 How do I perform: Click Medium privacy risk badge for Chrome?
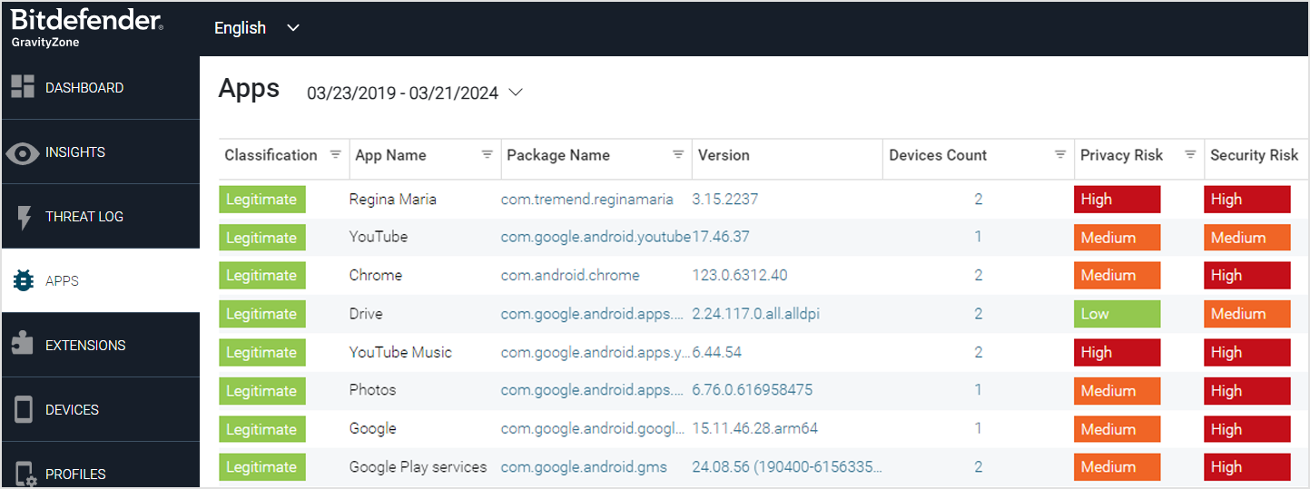[1117, 276]
